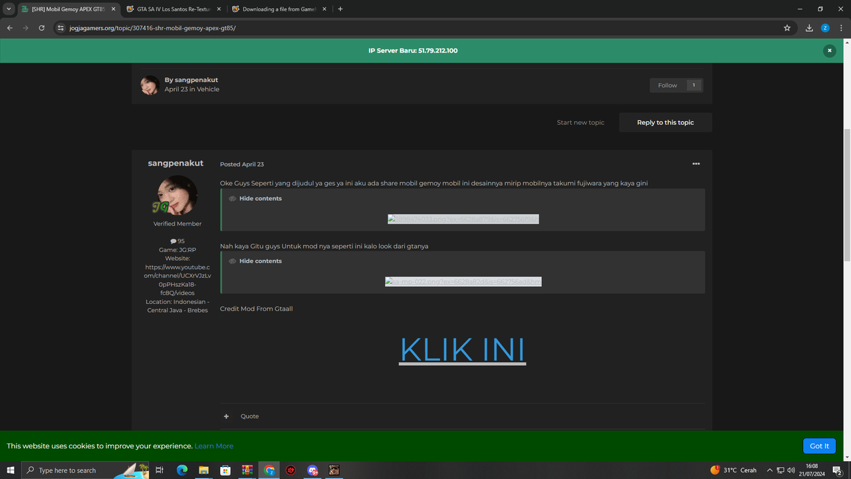Open the Discord taskbar icon
Viewport: 851px width, 479px height.
coord(312,470)
